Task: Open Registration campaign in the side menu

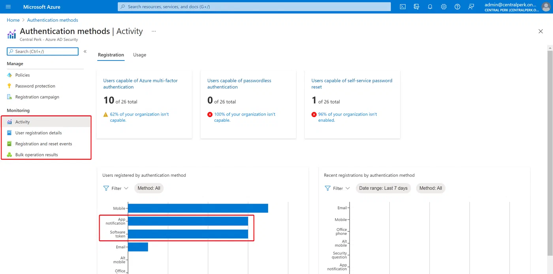Action: [37, 97]
